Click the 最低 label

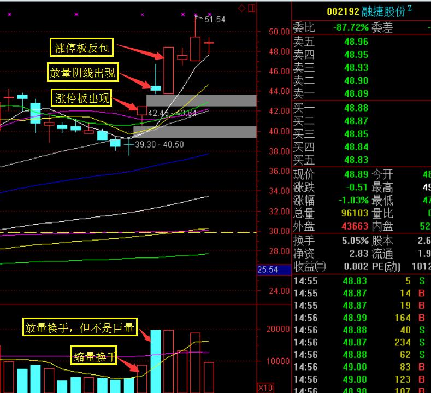(382, 200)
